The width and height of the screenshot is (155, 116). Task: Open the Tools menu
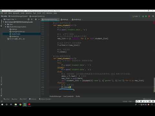[x=39, y=13]
